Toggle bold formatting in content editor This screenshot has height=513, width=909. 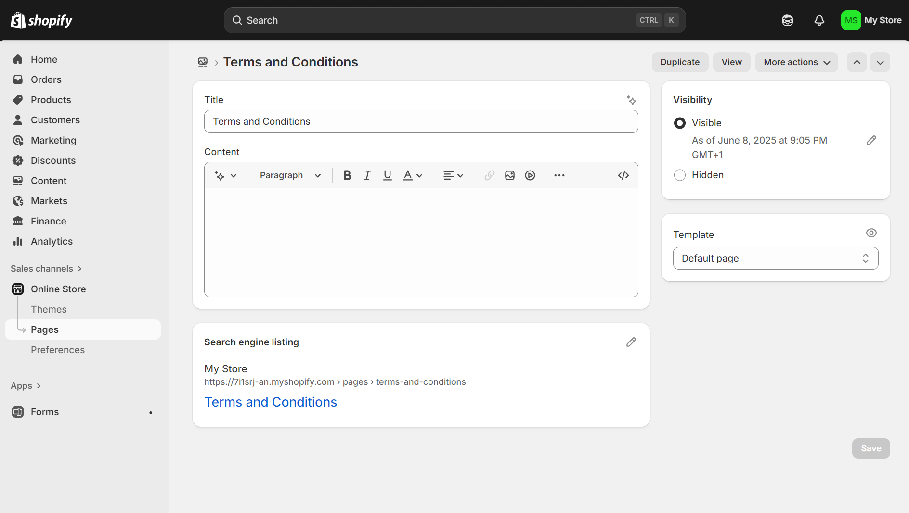point(347,175)
